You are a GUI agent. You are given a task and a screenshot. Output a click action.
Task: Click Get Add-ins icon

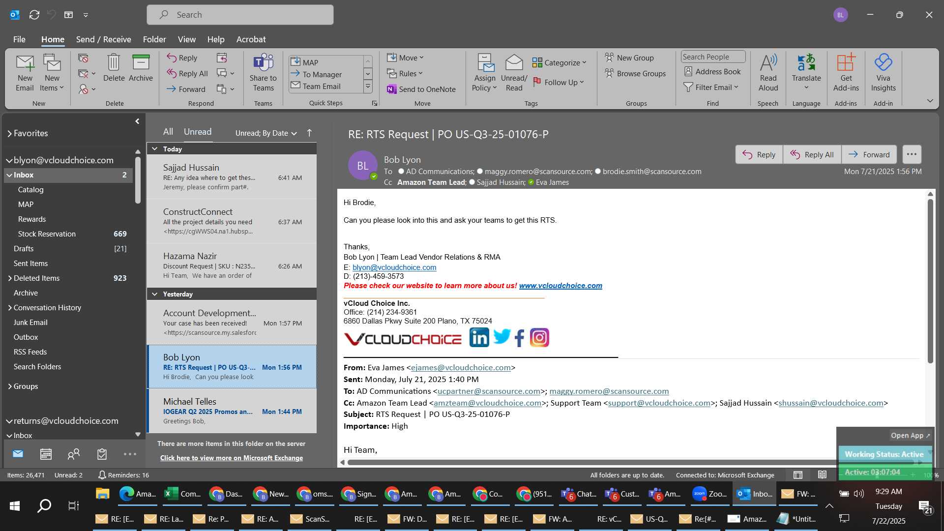(x=846, y=73)
